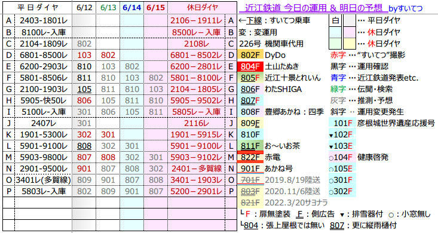Select the gray 平日ダイヤ legend swatch
Screen dimensions: 438x233
click(x=349, y=21)
